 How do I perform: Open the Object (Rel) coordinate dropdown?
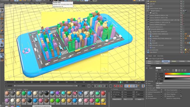tap(117, 99)
